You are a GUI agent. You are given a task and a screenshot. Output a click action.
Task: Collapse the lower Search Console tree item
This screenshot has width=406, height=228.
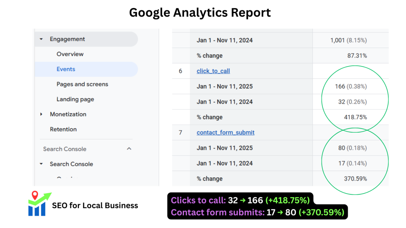point(41,164)
